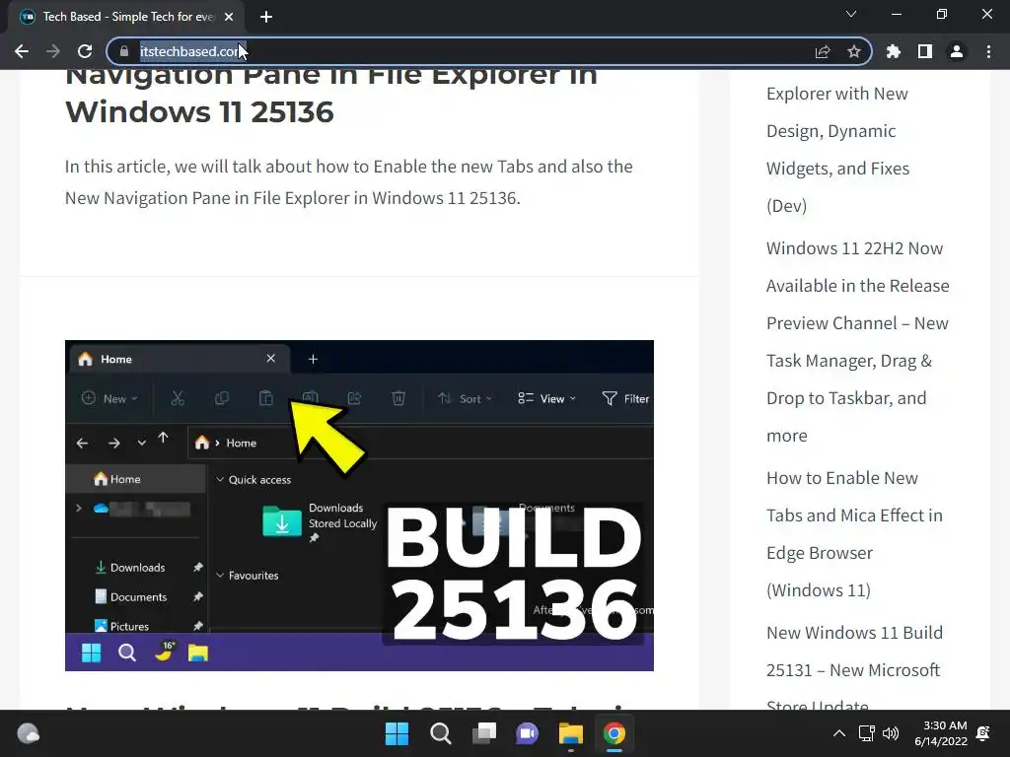Open Chrome's three-dot menu
Screen dimensions: 1010x757
pos(988,51)
